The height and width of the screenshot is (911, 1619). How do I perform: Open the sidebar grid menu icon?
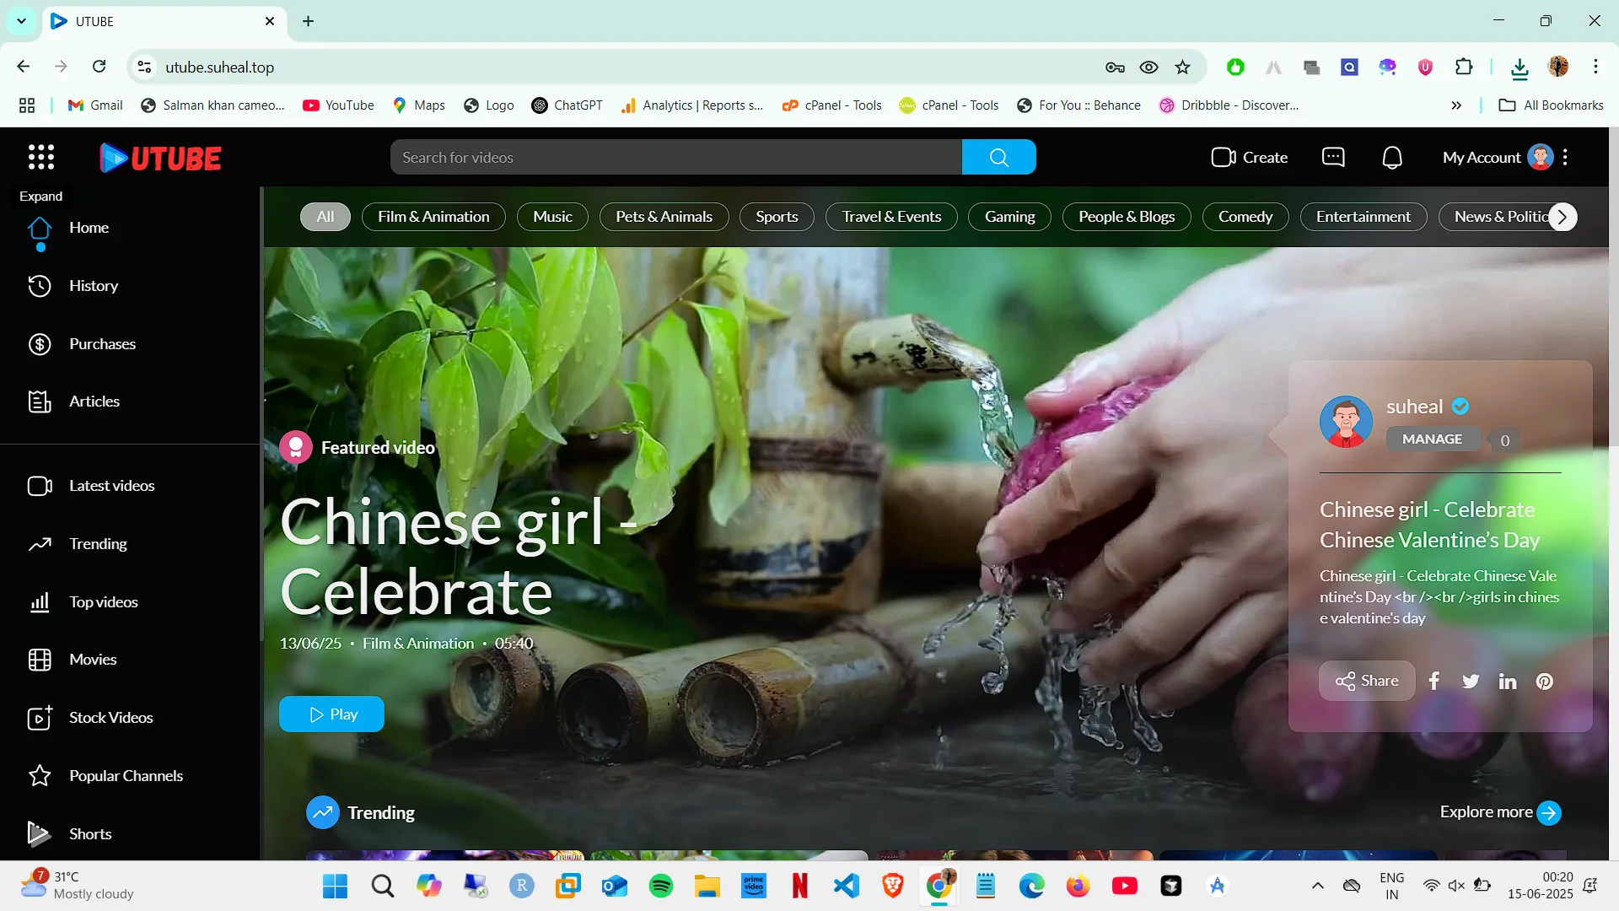(x=40, y=157)
